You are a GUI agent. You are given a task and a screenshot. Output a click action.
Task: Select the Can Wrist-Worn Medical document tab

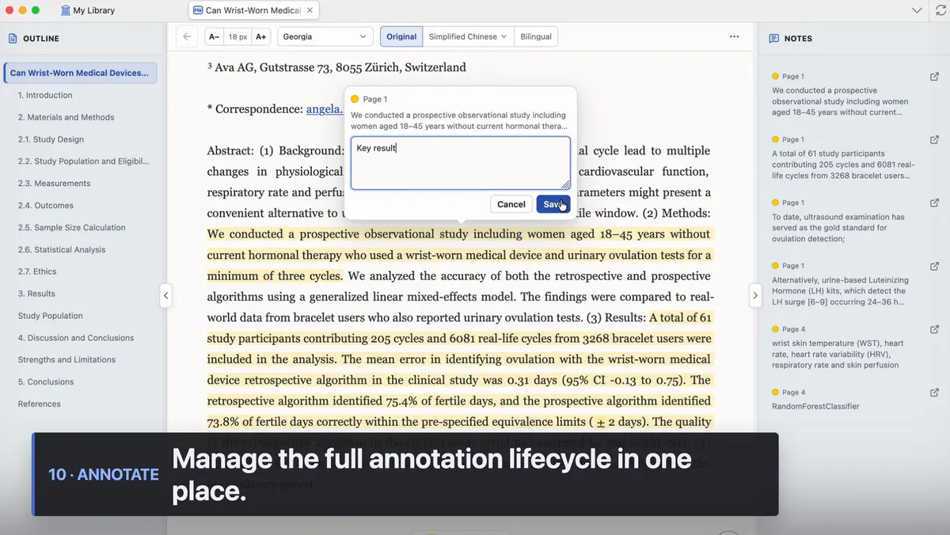tap(253, 10)
